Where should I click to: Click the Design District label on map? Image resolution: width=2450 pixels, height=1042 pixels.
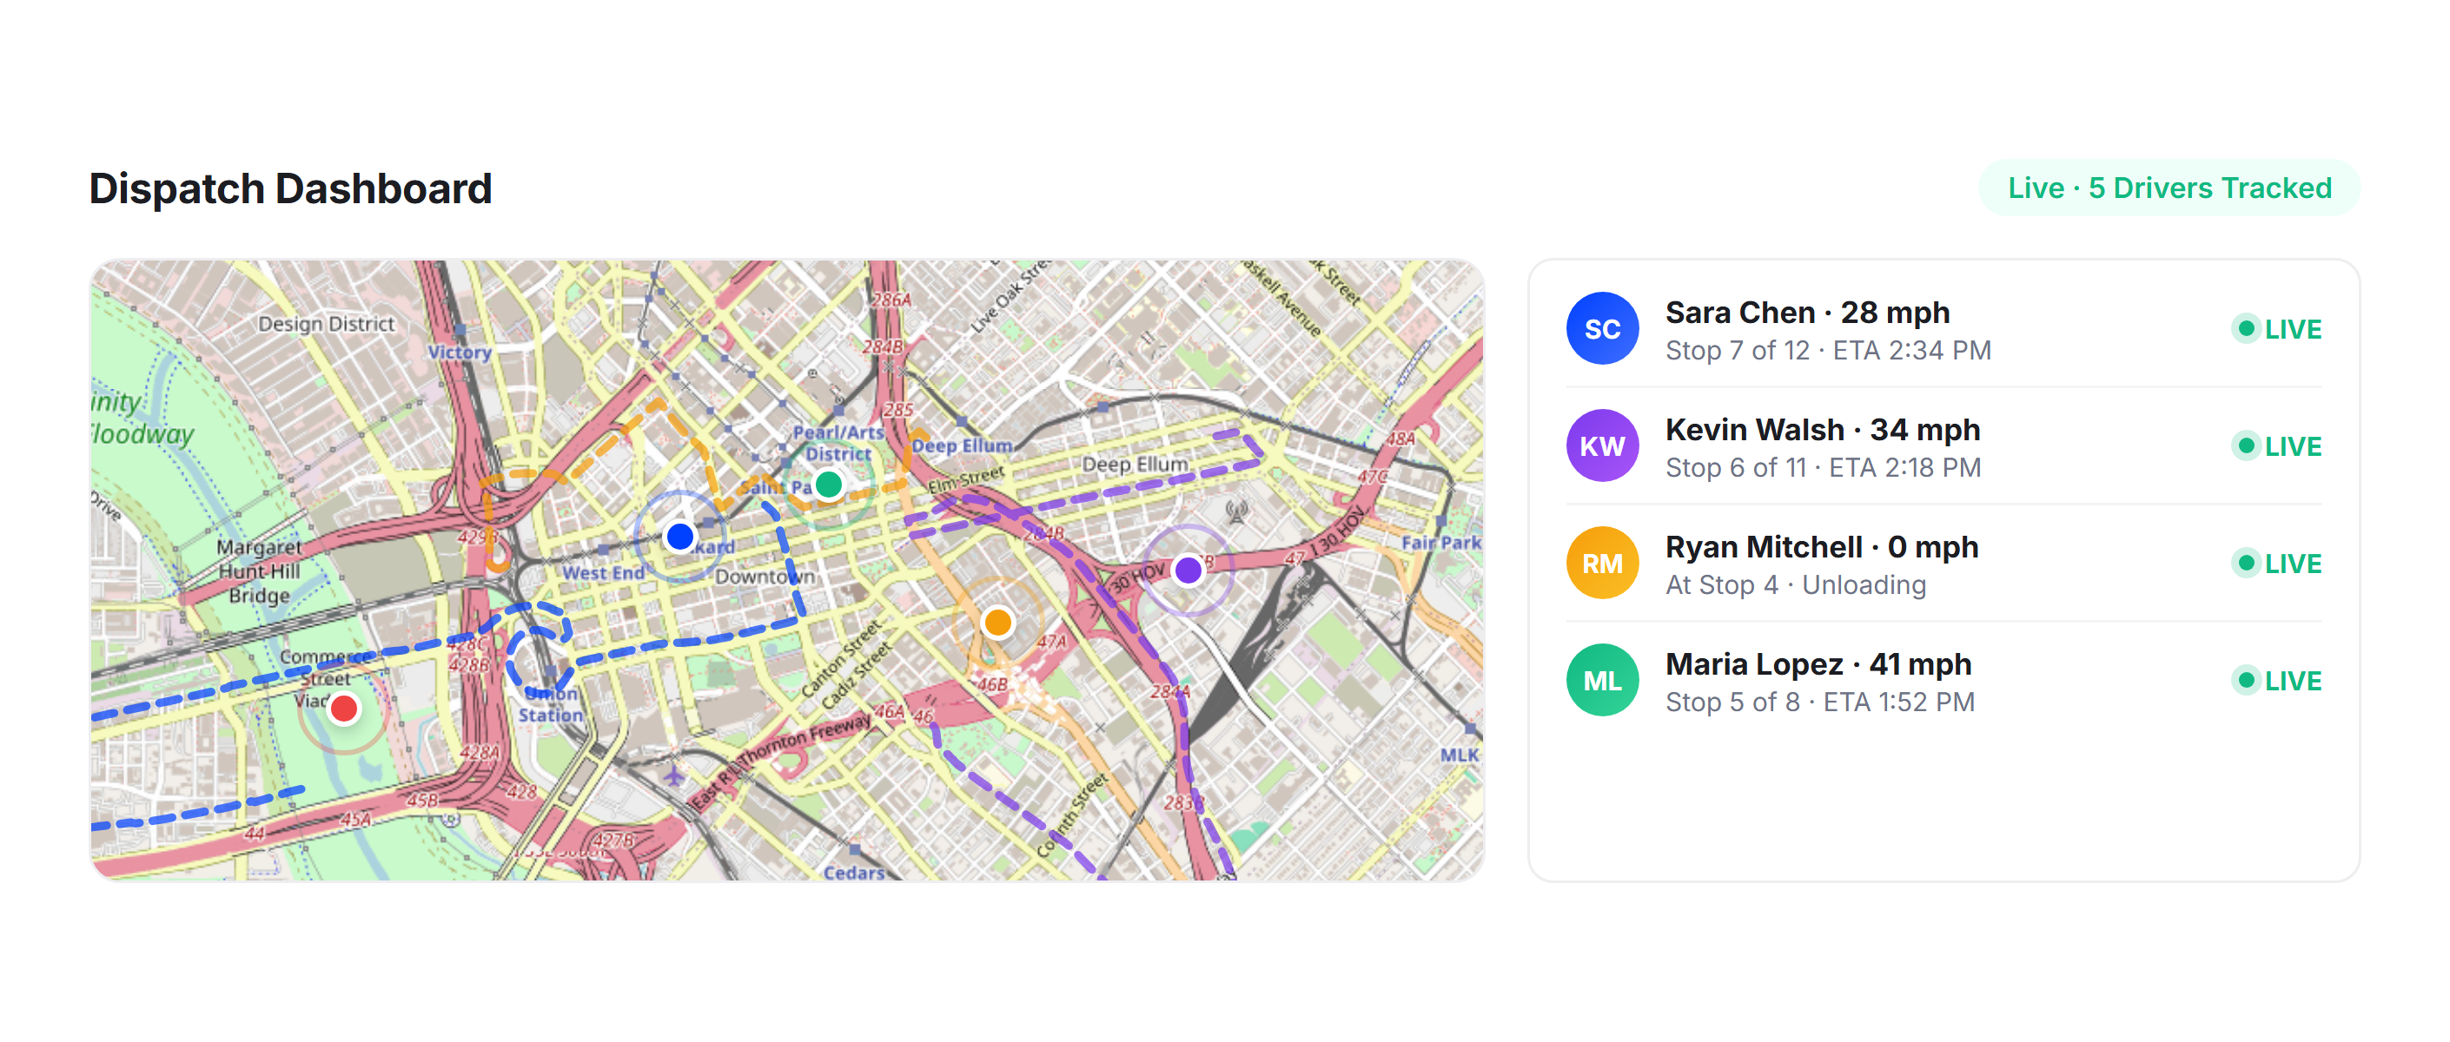(325, 324)
